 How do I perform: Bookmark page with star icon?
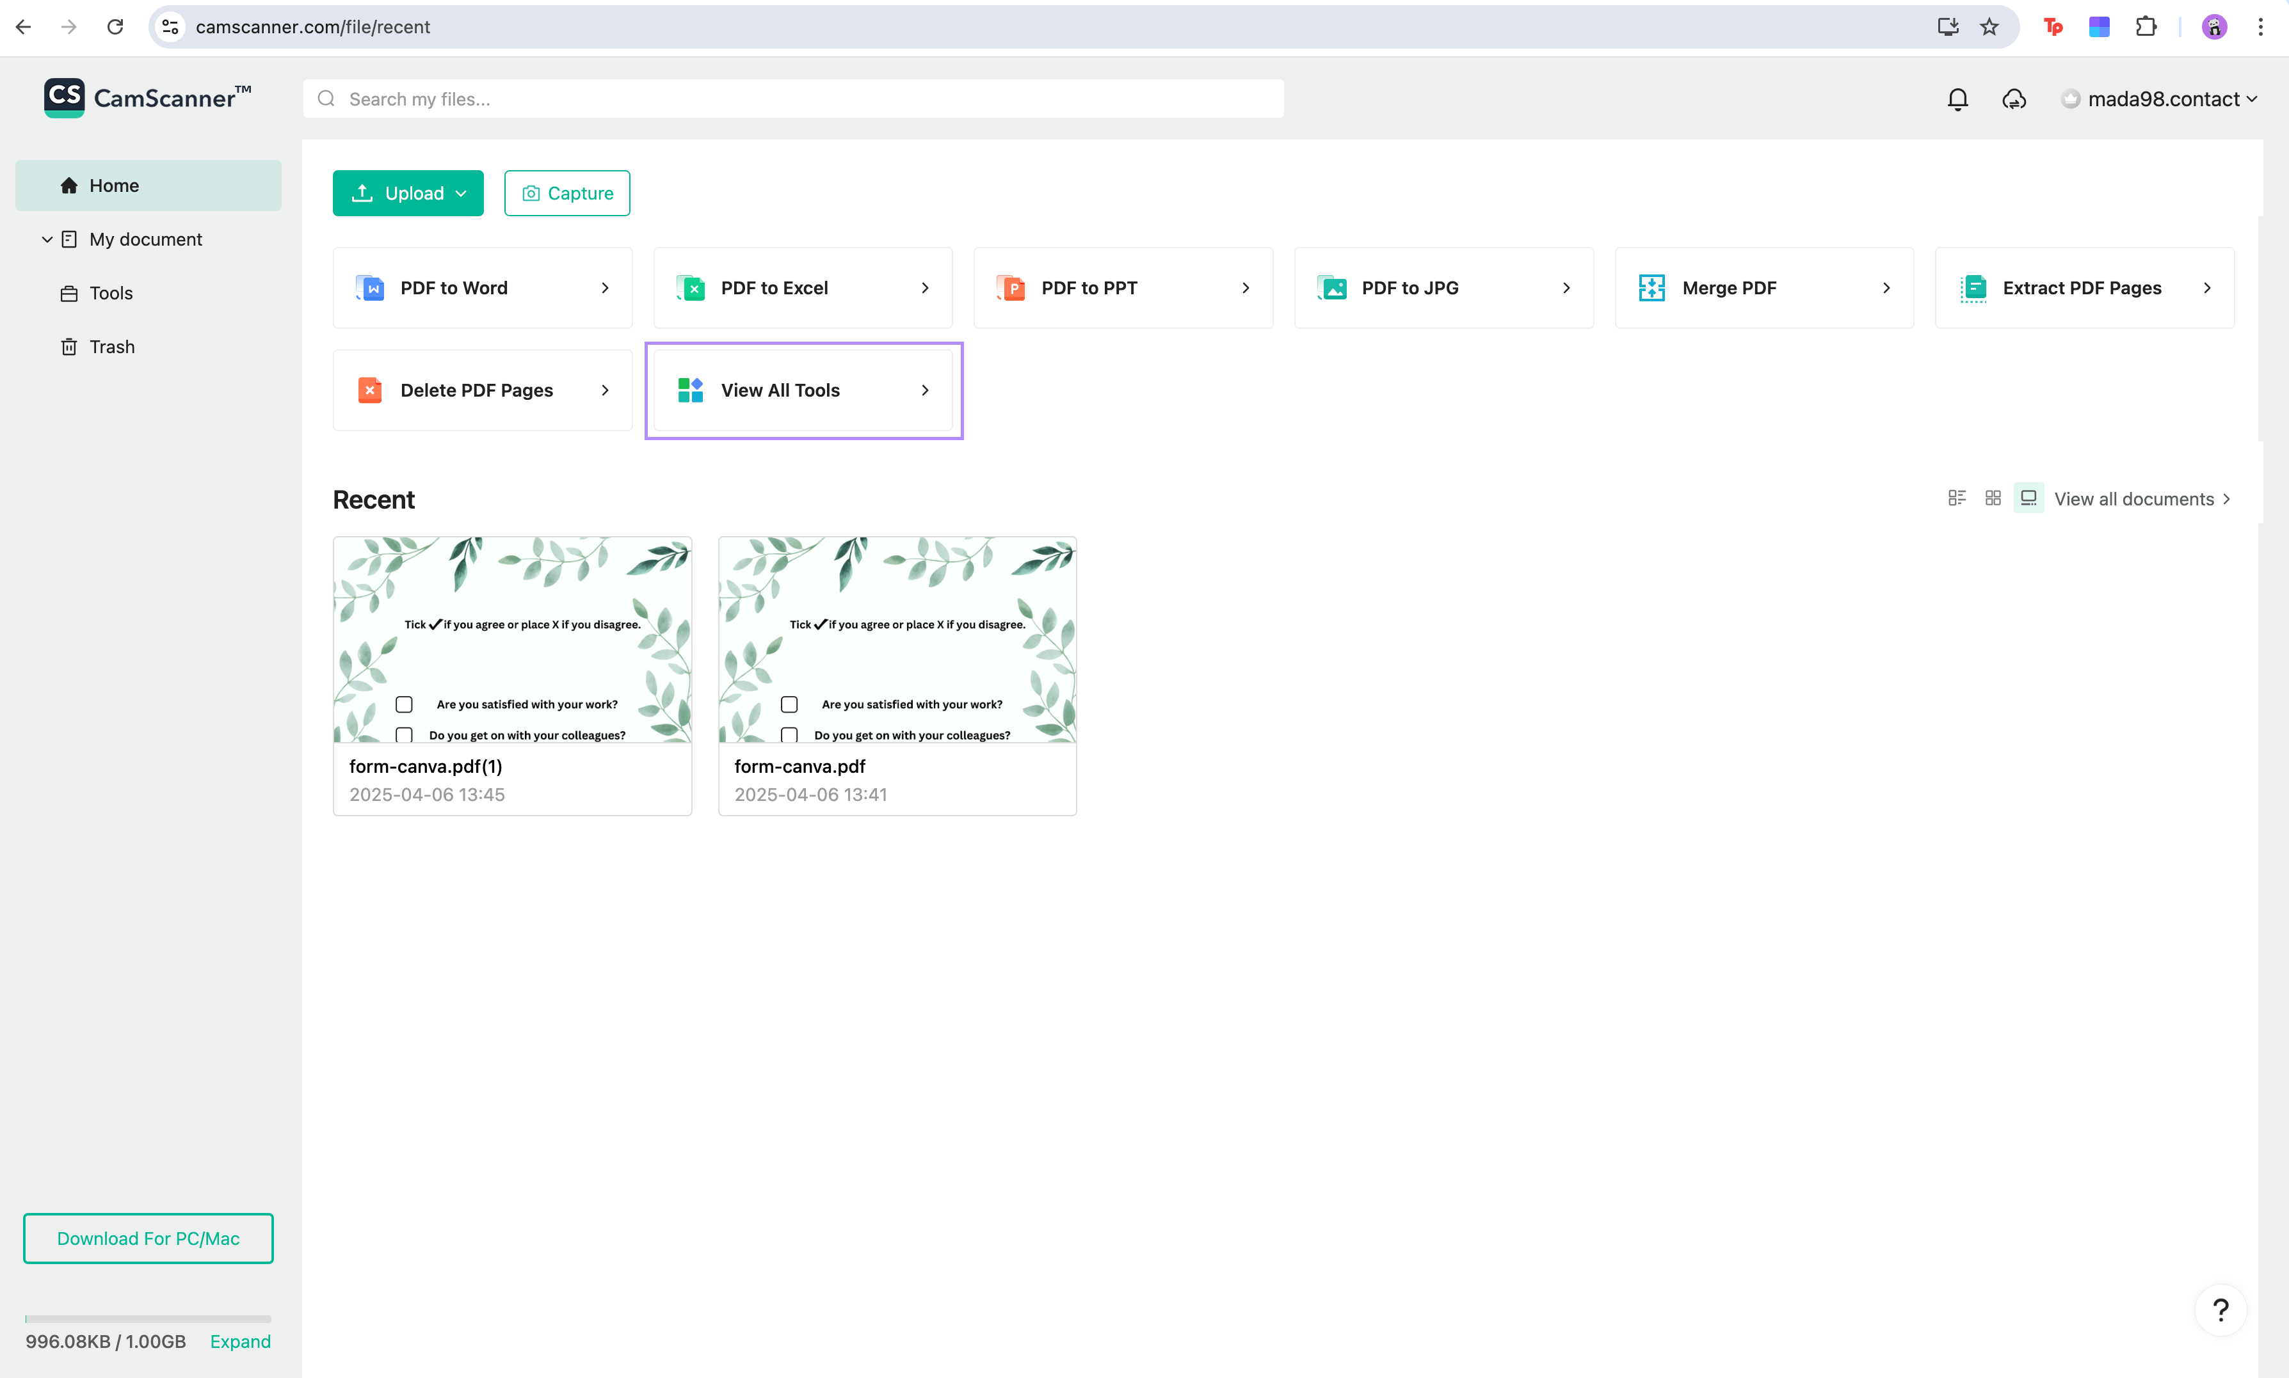pyautogui.click(x=1989, y=27)
